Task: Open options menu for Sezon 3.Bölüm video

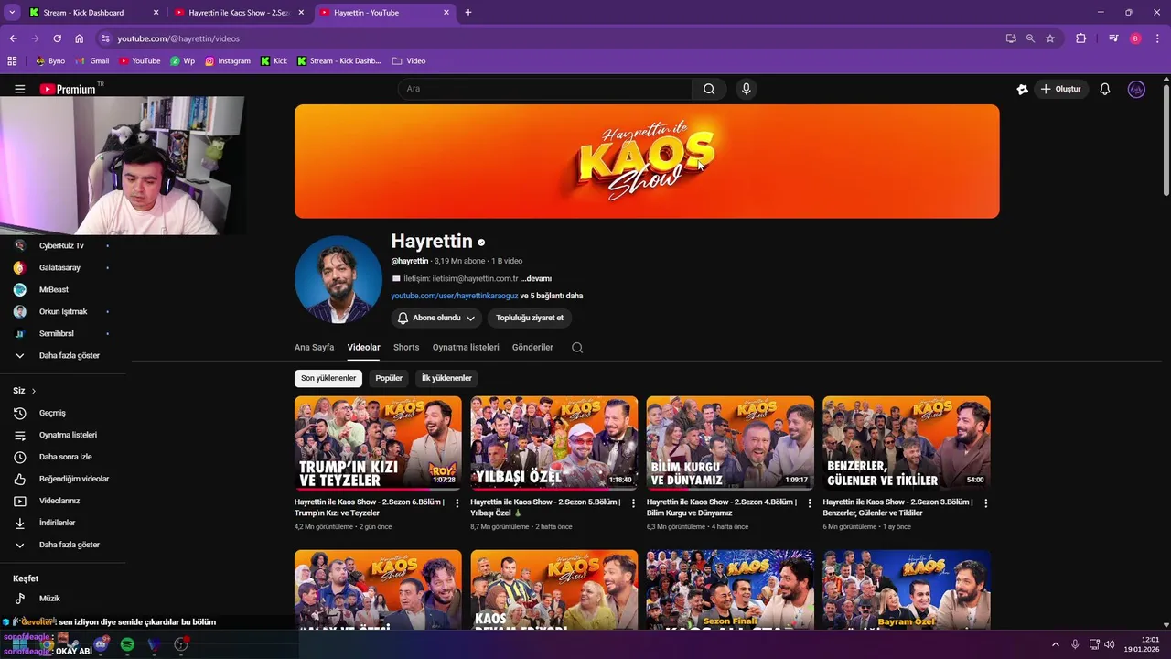Action: click(985, 503)
